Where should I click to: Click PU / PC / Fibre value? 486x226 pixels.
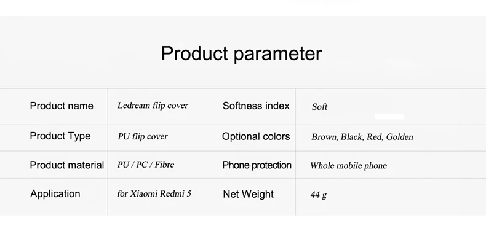point(146,165)
